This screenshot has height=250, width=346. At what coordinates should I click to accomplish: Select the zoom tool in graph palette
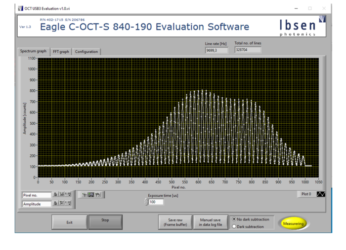point(91,195)
